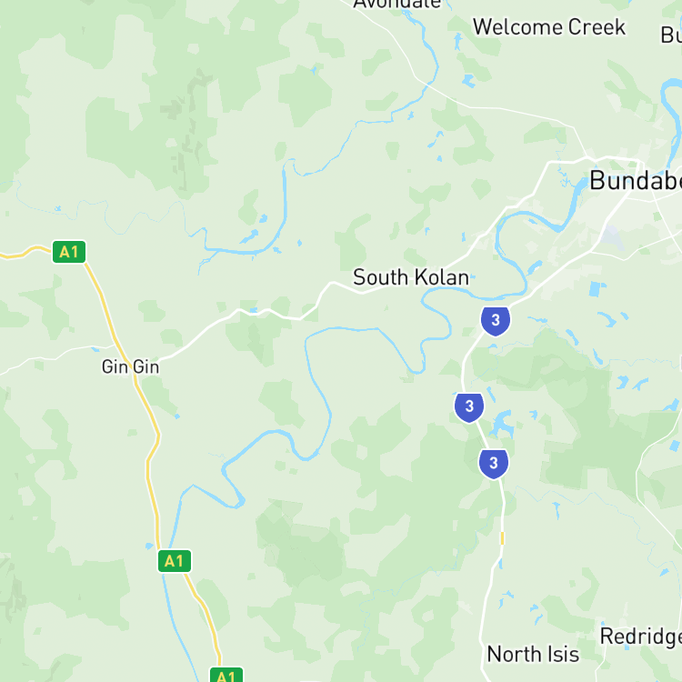The height and width of the screenshot is (682, 682).
Task: Click the partial label right of Welcome Creek
Action: click(x=671, y=35)
